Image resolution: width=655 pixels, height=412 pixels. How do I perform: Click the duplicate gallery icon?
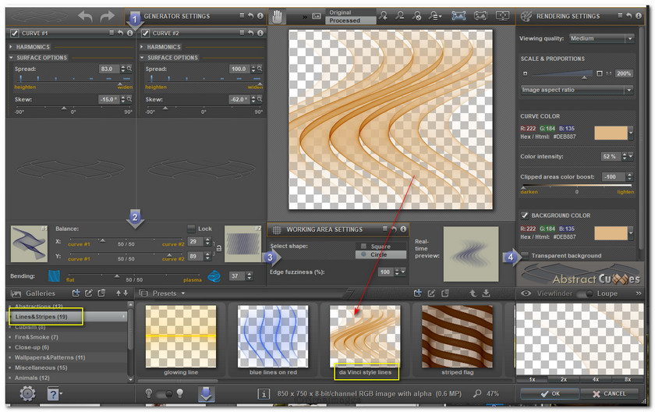(101, 293)
